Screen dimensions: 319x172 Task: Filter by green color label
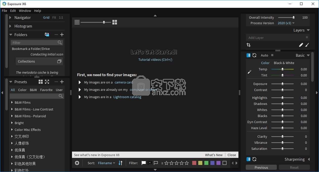click(x=206, y=163)
